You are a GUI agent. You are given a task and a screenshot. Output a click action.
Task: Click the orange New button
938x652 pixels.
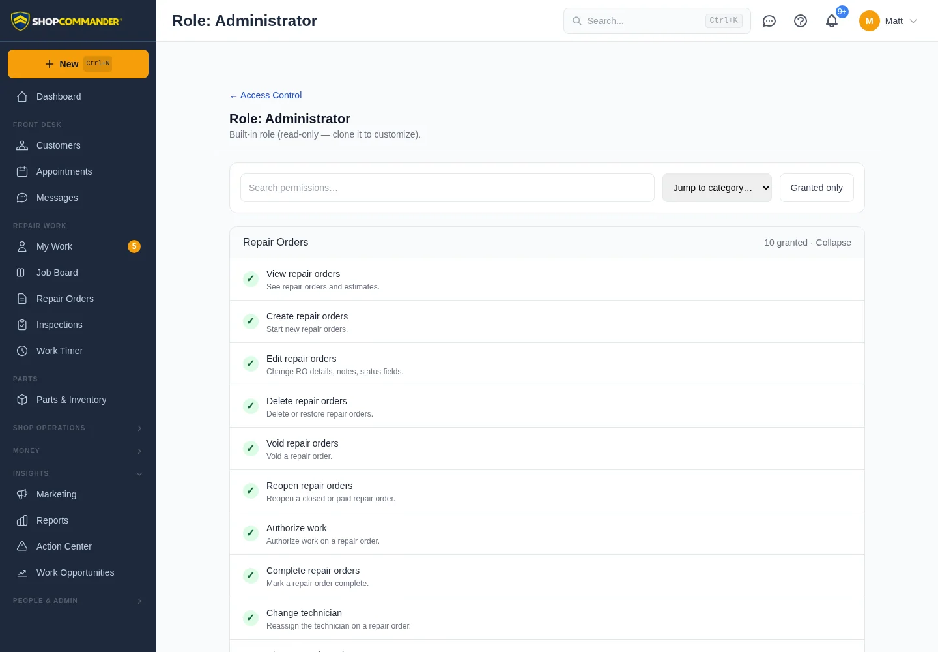(x=78, y=64)
